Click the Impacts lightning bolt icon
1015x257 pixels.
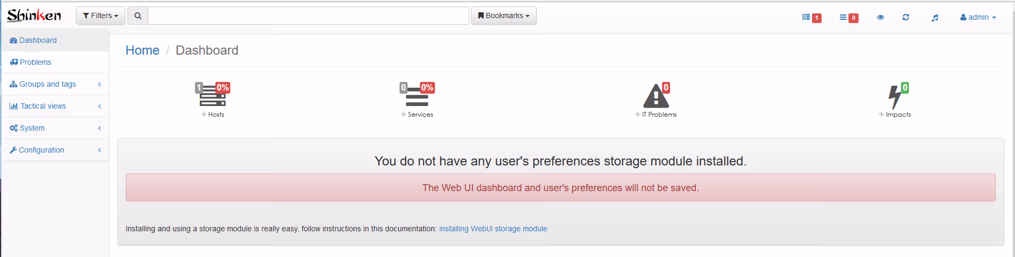click(894, 97)
